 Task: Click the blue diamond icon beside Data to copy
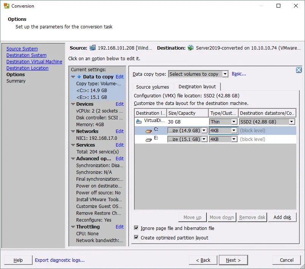point(79,77)
